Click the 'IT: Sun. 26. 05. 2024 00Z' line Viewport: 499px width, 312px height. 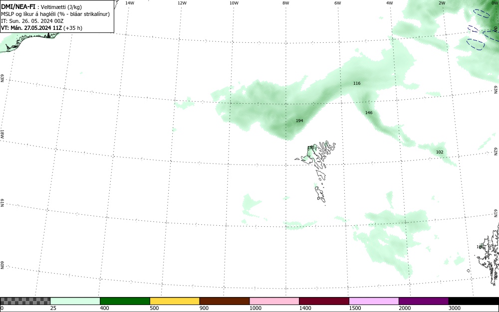pos(32,21)
